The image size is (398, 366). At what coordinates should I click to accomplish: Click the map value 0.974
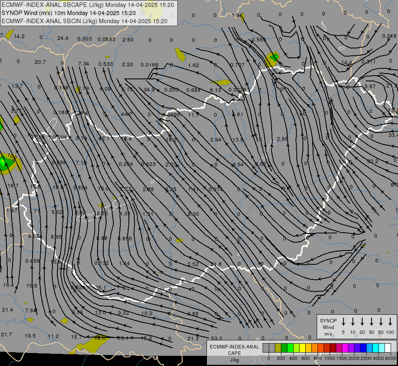[x=215, y=189]
